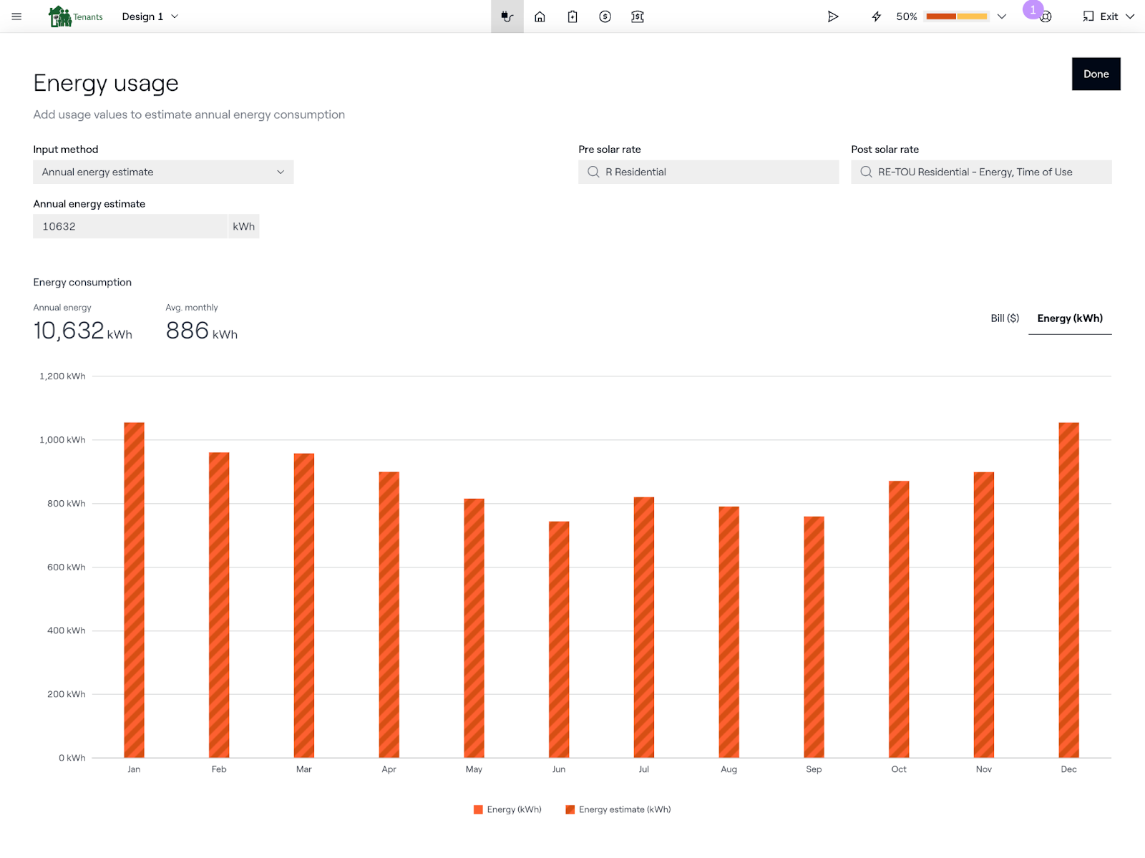Image resolution: width=1145 pixels, height=858 pixels.
Task: Select the energy usage plug icon
Action: (507, 16)
